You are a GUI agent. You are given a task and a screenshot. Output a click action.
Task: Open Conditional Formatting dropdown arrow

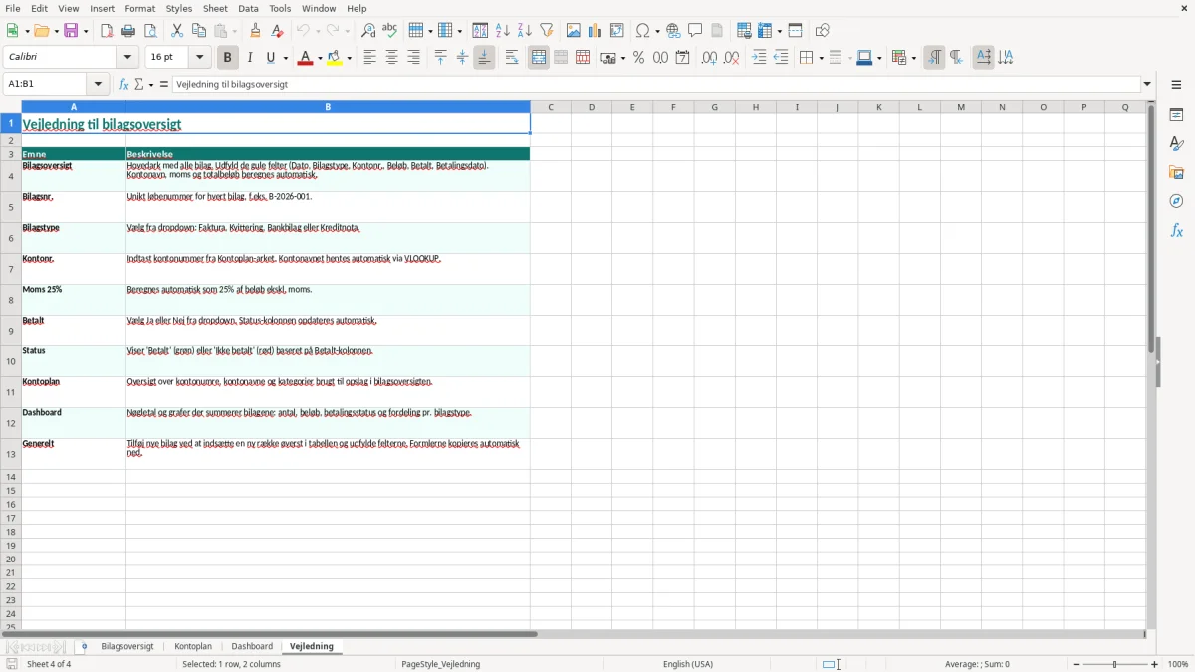(913, 58)
